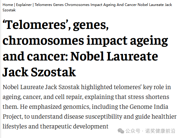Click 'Genome India' in the summary paragraph
Image resolution: width=181 pixels, height=138 pixels.
coord(149,107)
